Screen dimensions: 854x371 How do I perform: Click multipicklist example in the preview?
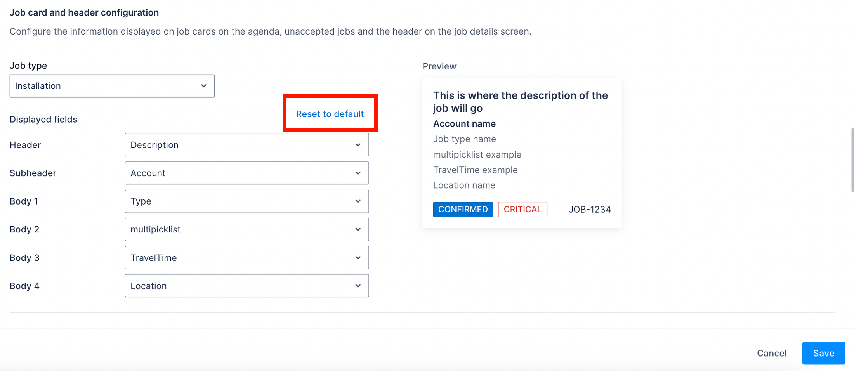pos(477,154)
